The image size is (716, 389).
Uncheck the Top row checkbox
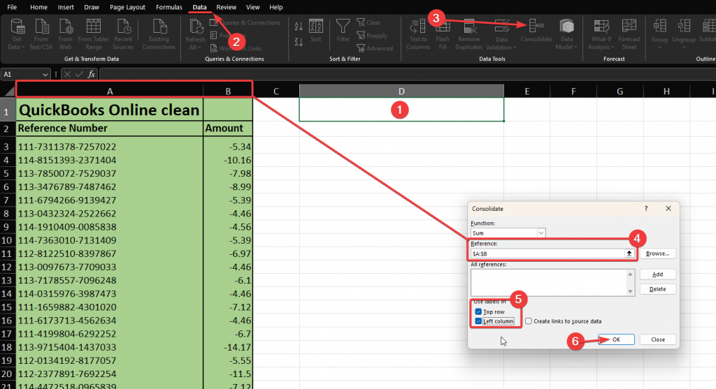point(478,311)
